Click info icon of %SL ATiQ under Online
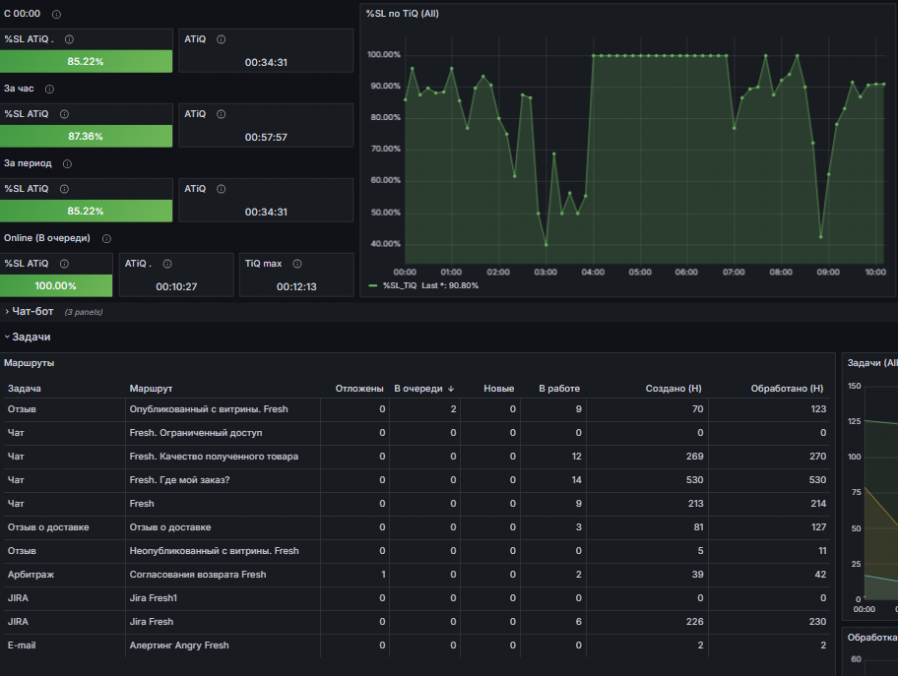The image size is (898, 676). (x=65, y=264)
